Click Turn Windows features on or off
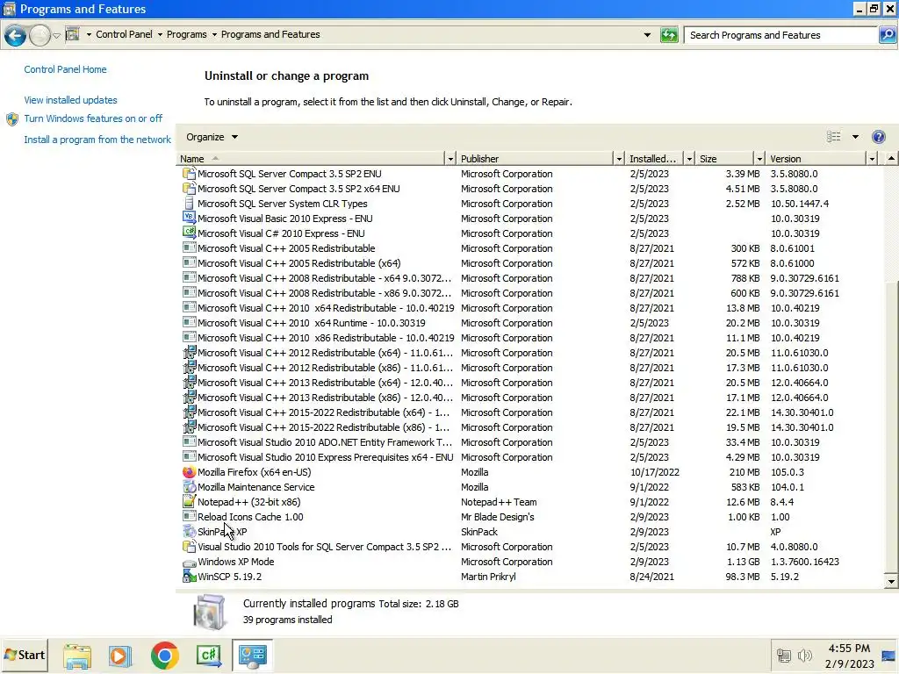Image resolution: width=899 pixels, height=674 pixels. pos(93,118)
